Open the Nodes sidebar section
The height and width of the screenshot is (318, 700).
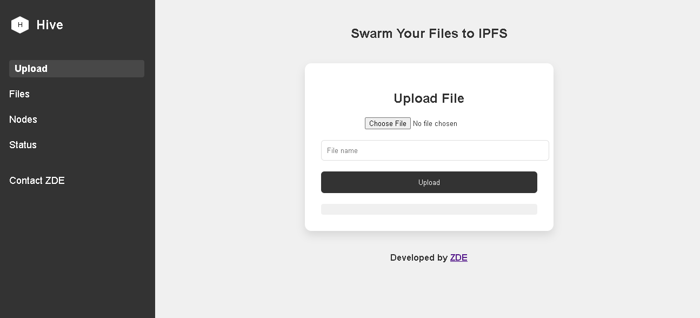[23, 120]
